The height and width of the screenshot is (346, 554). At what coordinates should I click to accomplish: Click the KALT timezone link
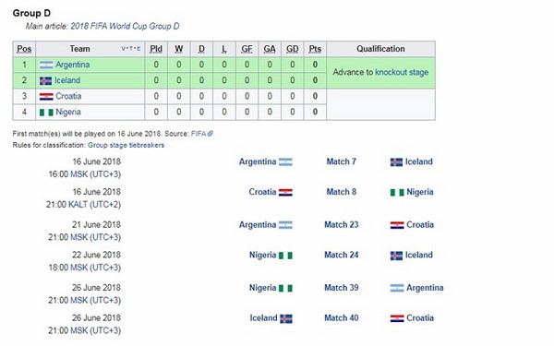point(78,205)
